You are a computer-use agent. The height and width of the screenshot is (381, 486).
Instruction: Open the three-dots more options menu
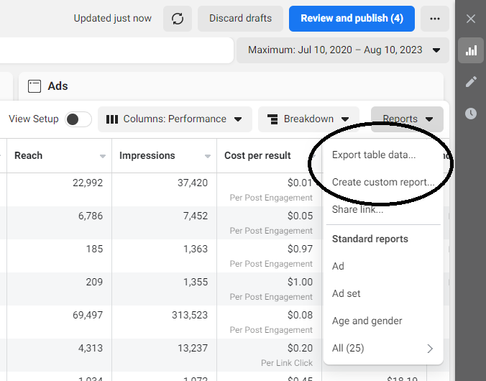pyautogui.click(x=434, y=18)
